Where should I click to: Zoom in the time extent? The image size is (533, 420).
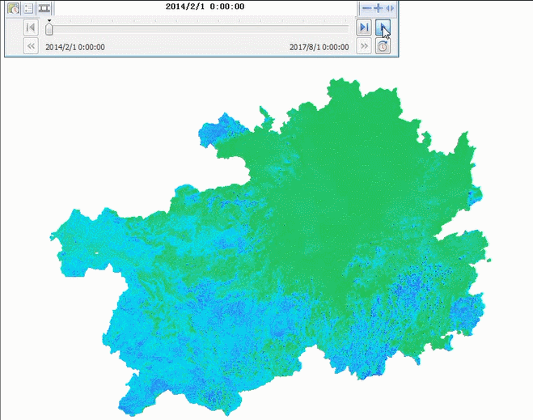[378, 8]
